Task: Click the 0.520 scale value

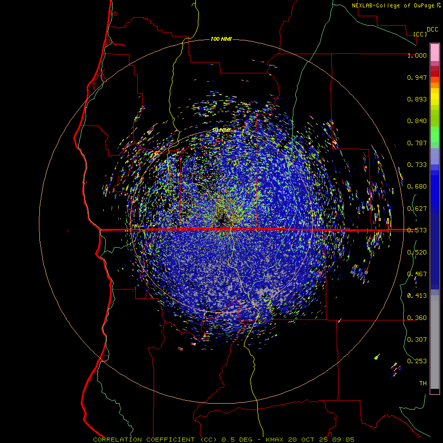Action: [x=417, y=253]
